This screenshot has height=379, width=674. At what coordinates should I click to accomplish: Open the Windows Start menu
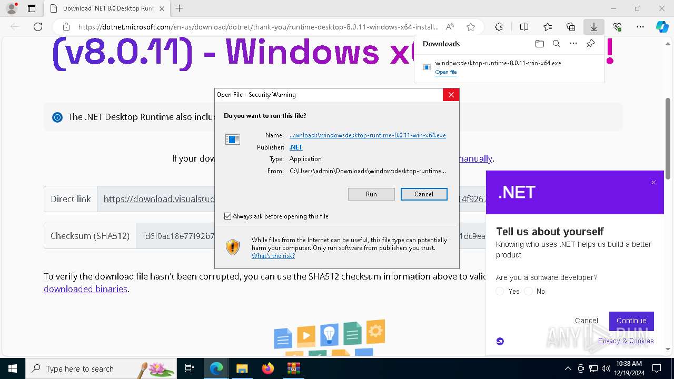click(13, 368)
